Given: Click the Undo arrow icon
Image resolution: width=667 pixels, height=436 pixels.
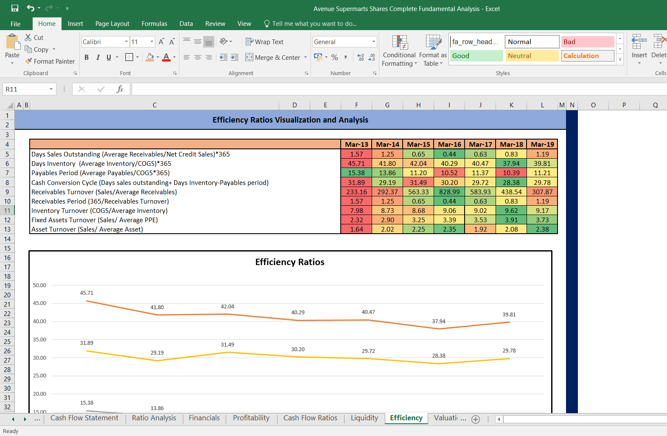Looking at the screenshot, I should [31, 8].
